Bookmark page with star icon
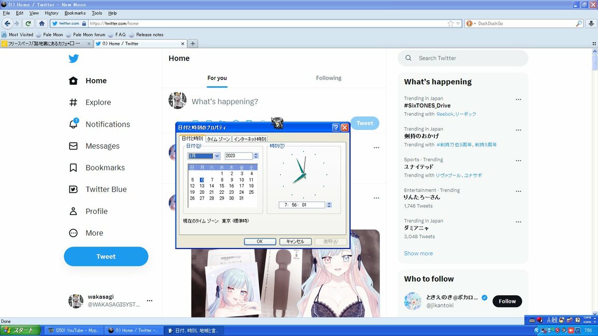598x336 pixels. 450,23
